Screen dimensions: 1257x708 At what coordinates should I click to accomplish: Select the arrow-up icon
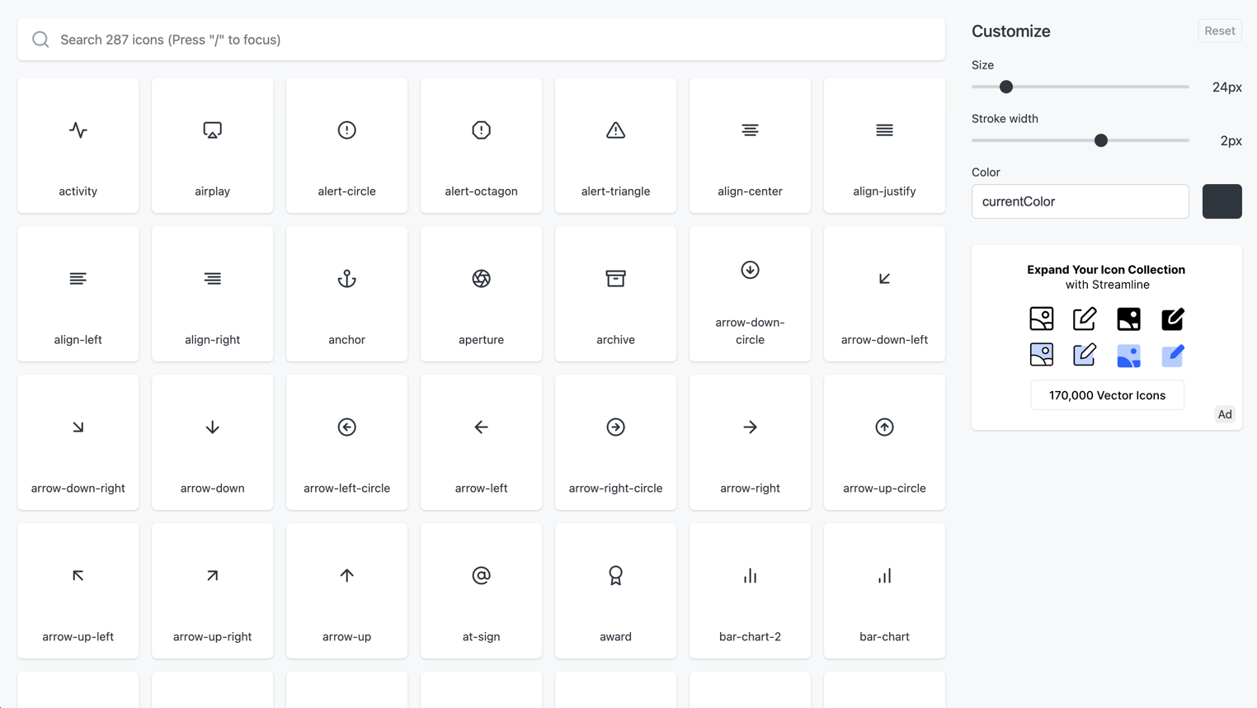346,591
